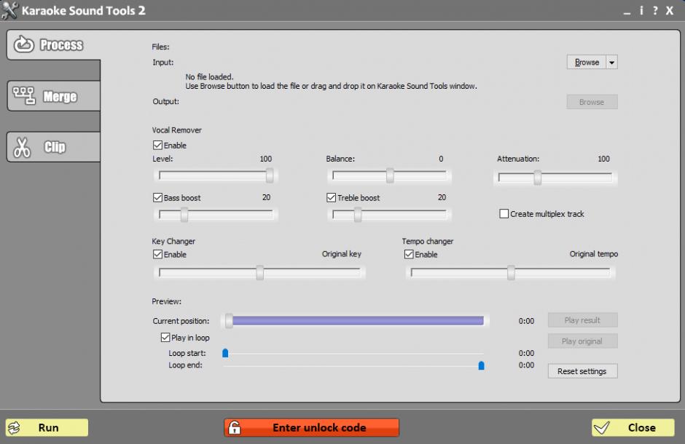Click Enter unlock code button
Viewport: 685px width, 444px height.
coord(311,427)
